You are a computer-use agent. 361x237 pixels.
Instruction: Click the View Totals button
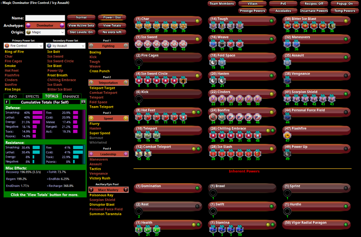[x=112, y=26]
